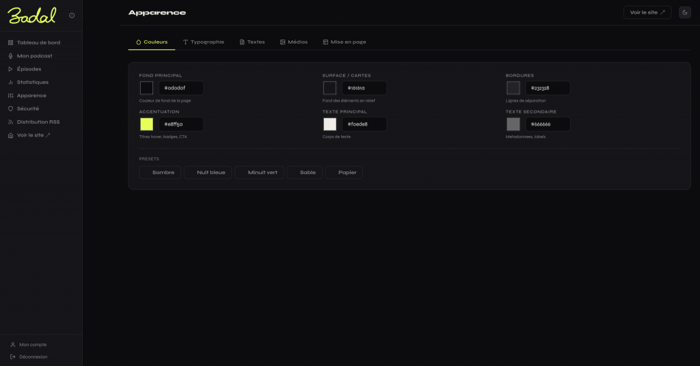Open the Mise en page tab
700x366 pixels.
click(x=345, y=42)
